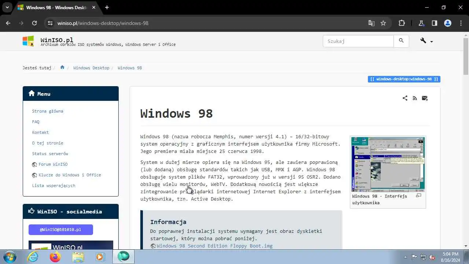Open Windows 98 breadcrumb link

130,68
